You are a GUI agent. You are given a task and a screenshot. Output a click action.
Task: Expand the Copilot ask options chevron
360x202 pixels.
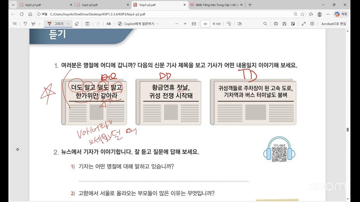click(x=157, y=24)
